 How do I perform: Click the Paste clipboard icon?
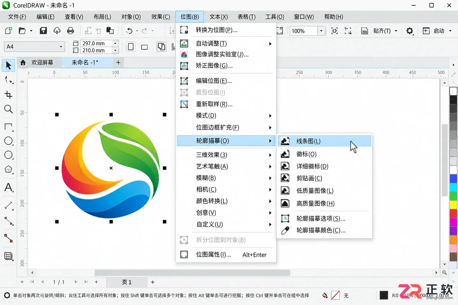[110, 31]
